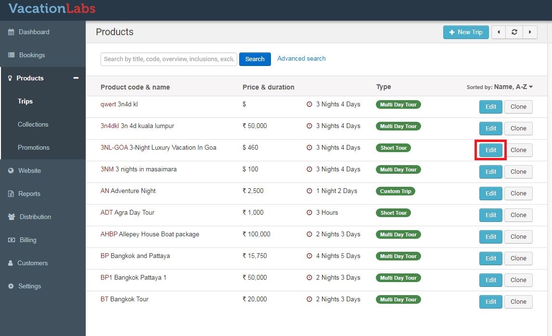Click the clock icon in the Bangkok and Pattaya row
The image size is (552, 336).
(309, 256)
